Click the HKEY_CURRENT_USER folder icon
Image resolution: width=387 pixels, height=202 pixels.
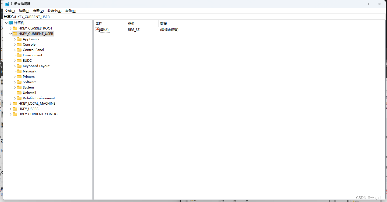coord(15,34)
